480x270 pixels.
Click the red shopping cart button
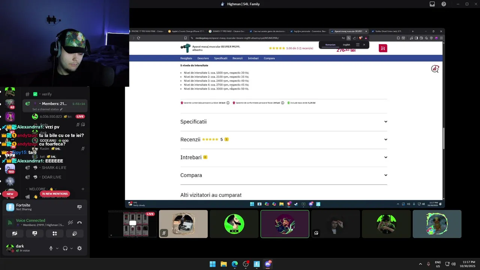tap(383, 48)
